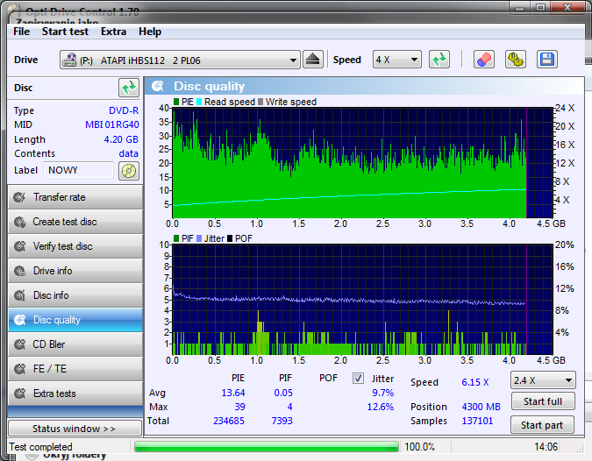Open the Drive info page
This screenshot has height=461, width=592.
75,271
